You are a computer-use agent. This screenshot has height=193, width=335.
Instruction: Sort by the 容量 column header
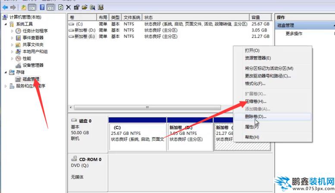click(x=260, y=17)
